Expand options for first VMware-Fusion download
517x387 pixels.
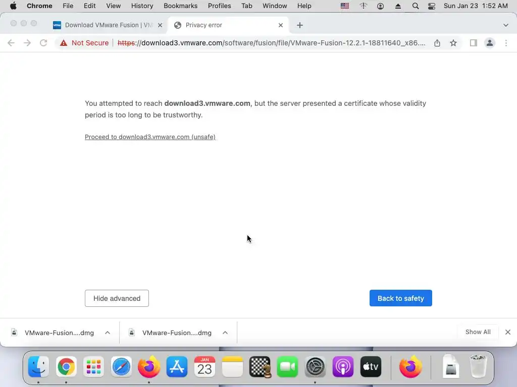point(108,333)
